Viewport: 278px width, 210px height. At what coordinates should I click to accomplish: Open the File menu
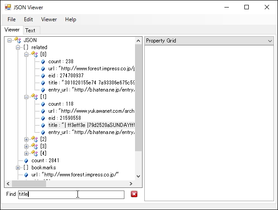[12, 19]
